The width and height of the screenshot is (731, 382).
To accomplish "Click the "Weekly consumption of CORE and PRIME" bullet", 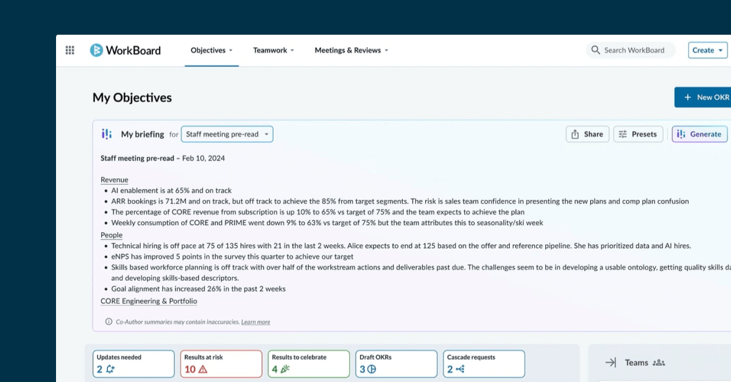I will click(x=327, y=224).
